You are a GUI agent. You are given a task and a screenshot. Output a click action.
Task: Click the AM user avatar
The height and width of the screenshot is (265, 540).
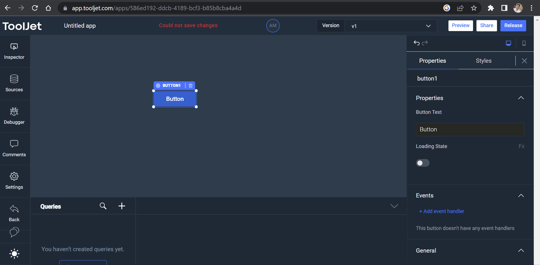pyautogui.click(x=273, y=26)
